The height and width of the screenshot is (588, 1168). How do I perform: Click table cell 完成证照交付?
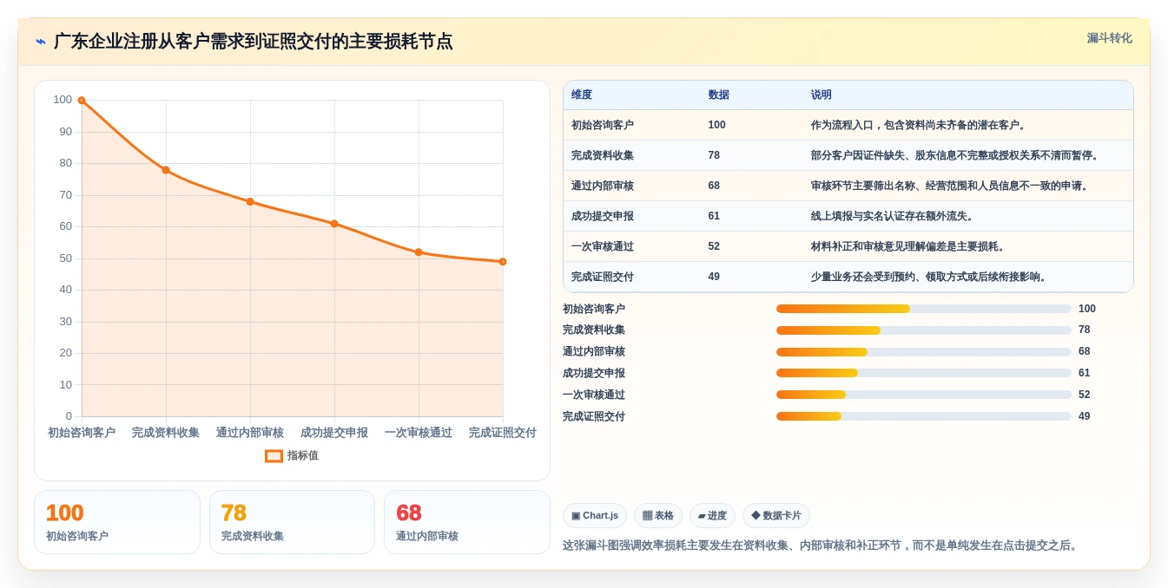[x=603, y=277]
